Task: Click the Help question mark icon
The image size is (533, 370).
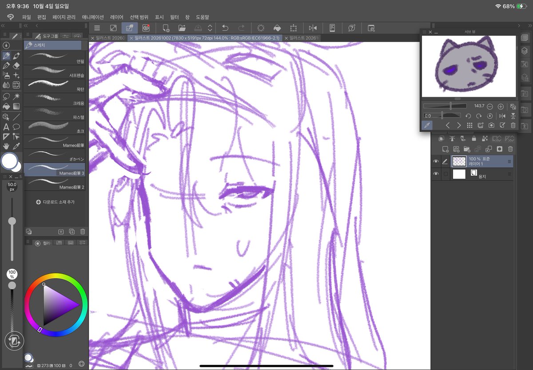Action: click(x=352, y=28)
